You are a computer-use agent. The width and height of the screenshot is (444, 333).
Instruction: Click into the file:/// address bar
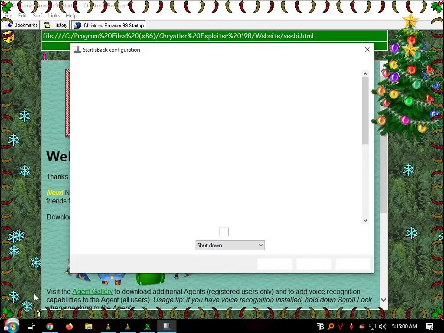coord(214,36)
